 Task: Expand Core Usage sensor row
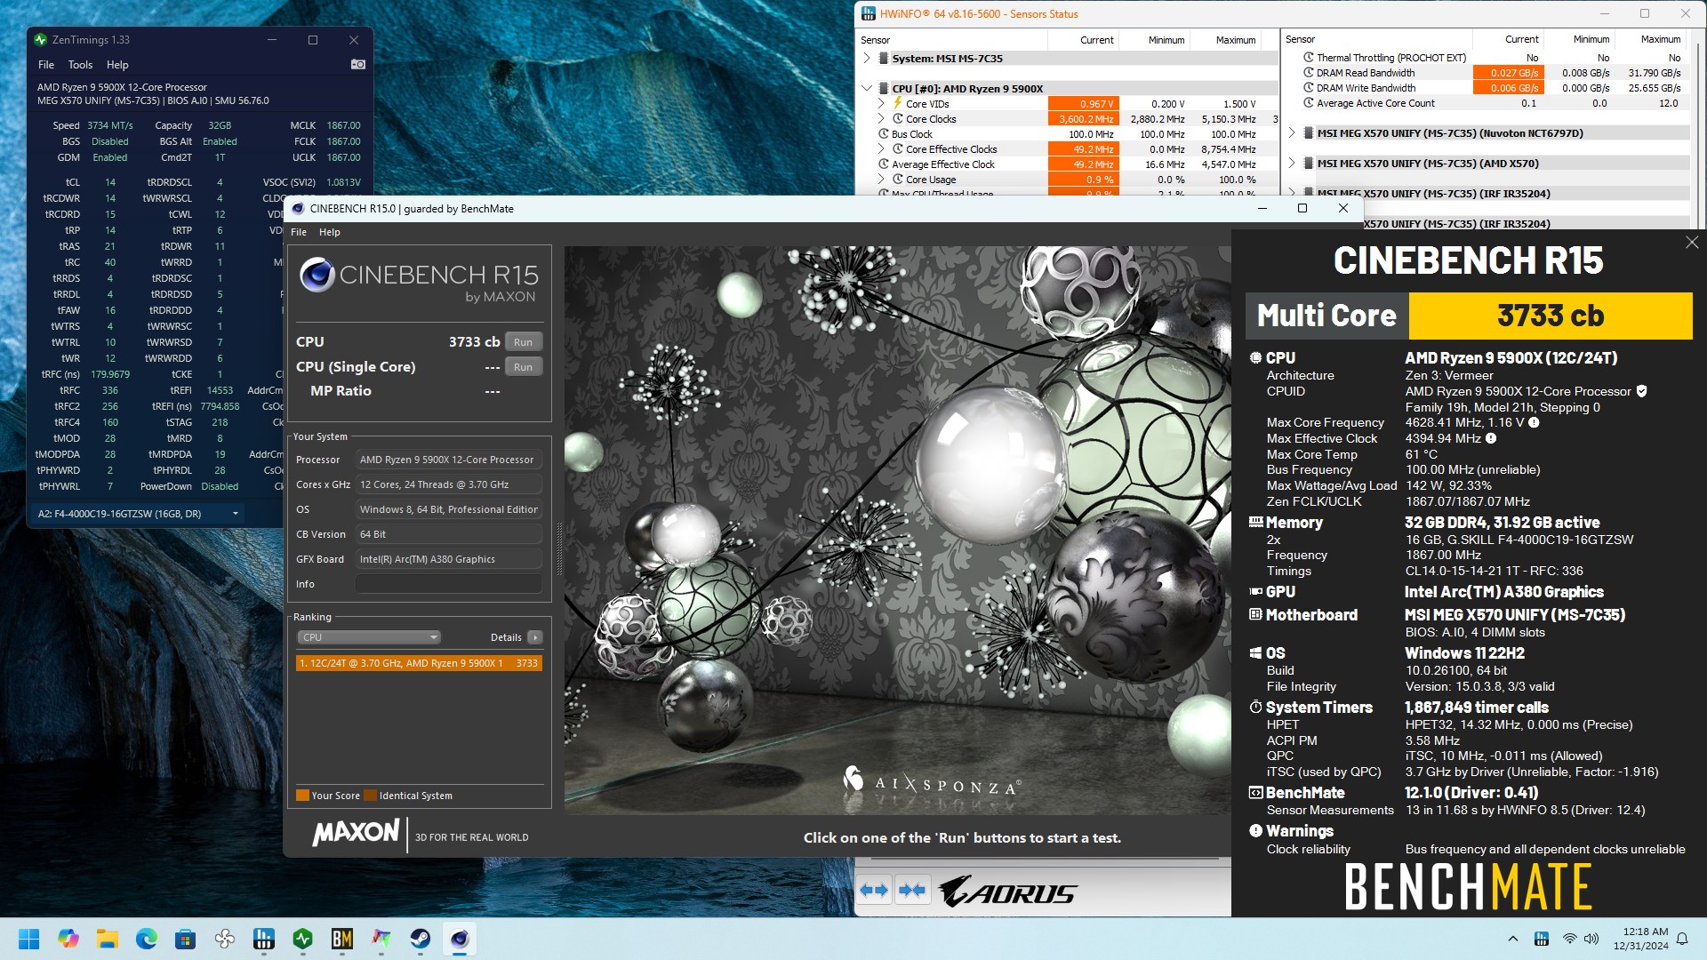tap(881, 179)
